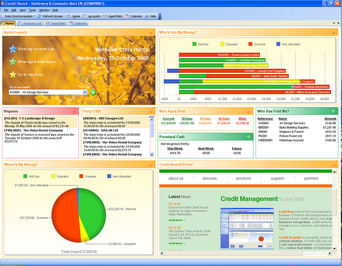This screenshot has height=266, width=342.
Task: Click the Home toolbar button
Action: 74,16
